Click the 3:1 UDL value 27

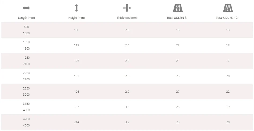178,92
